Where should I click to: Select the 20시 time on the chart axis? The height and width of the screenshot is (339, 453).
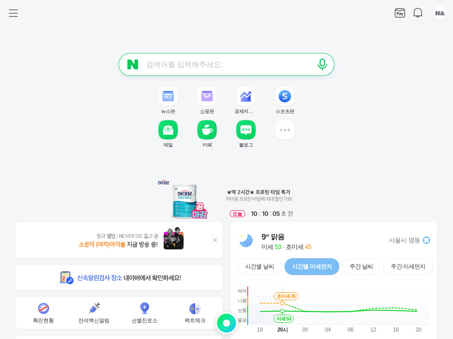[x=283, y=330]
